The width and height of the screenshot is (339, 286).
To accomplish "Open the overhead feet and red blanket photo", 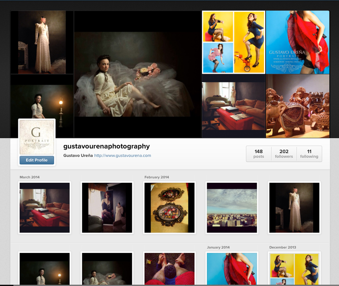I will click(169, 268).
